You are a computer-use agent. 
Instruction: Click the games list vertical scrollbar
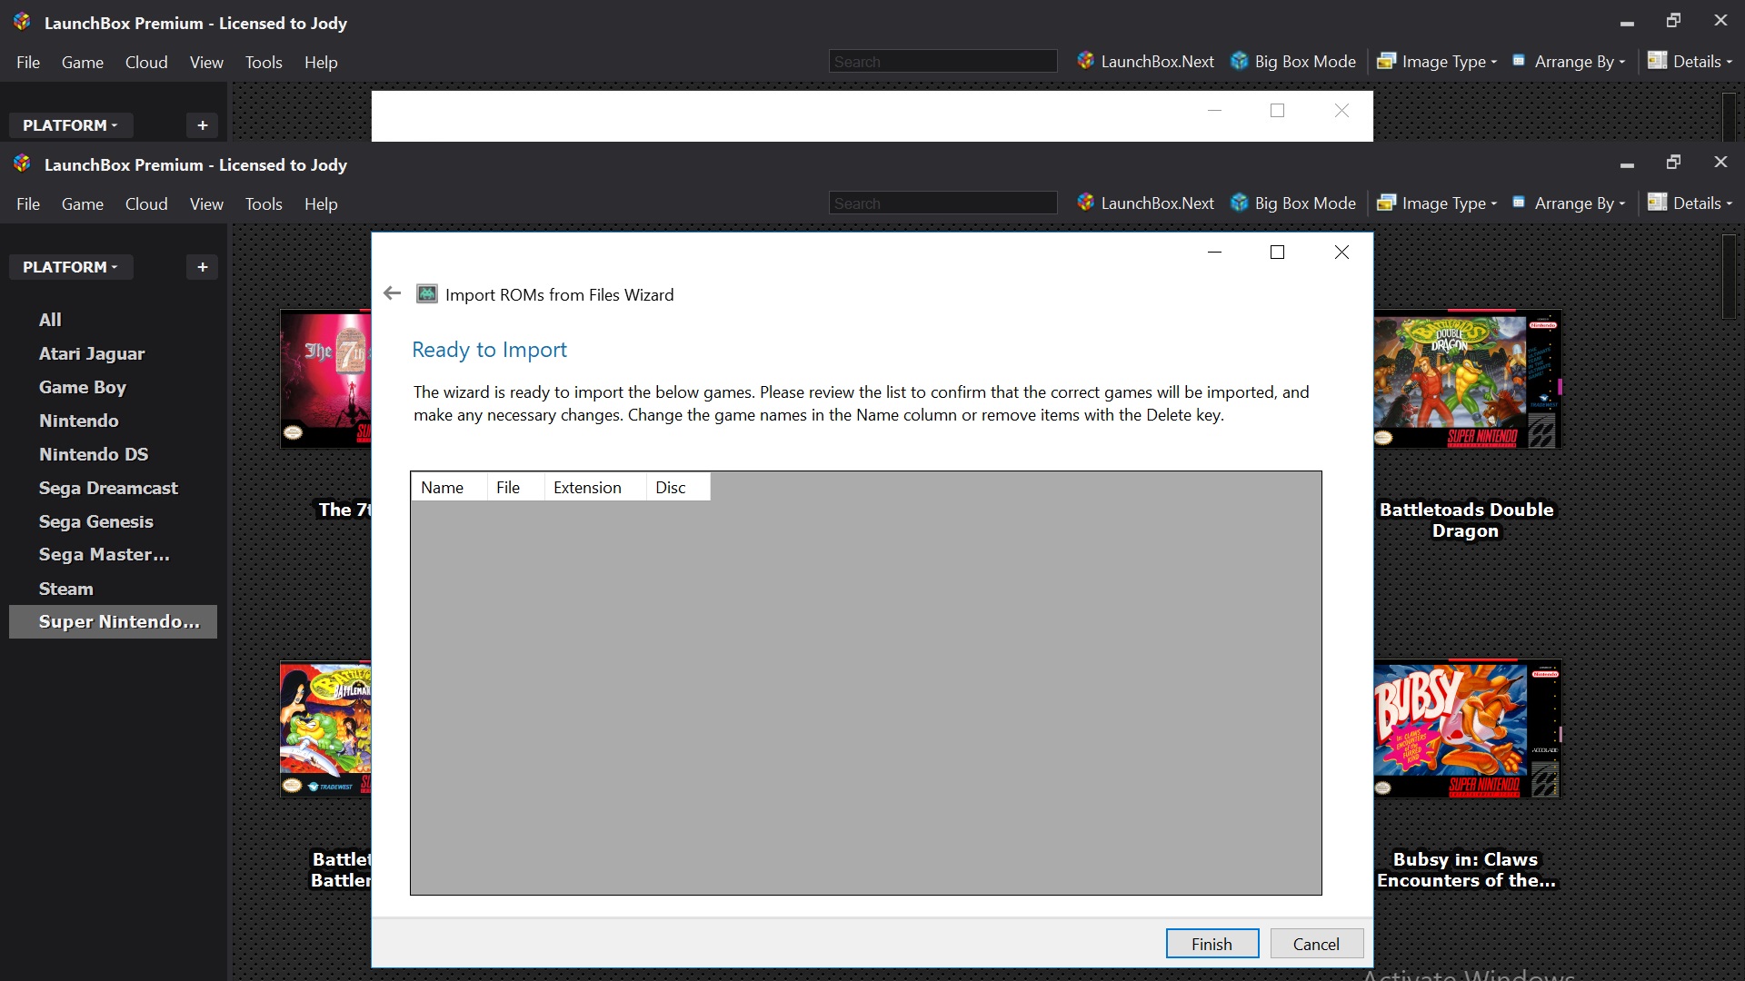[x=1729, y=276]
